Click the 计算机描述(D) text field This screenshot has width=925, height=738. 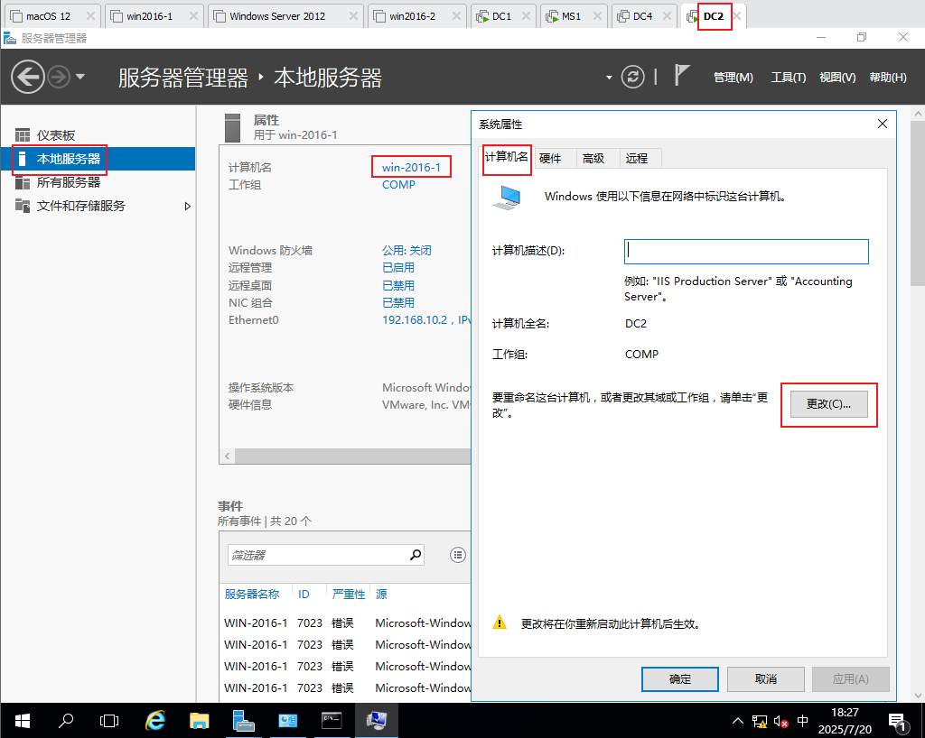click(746, 252)
